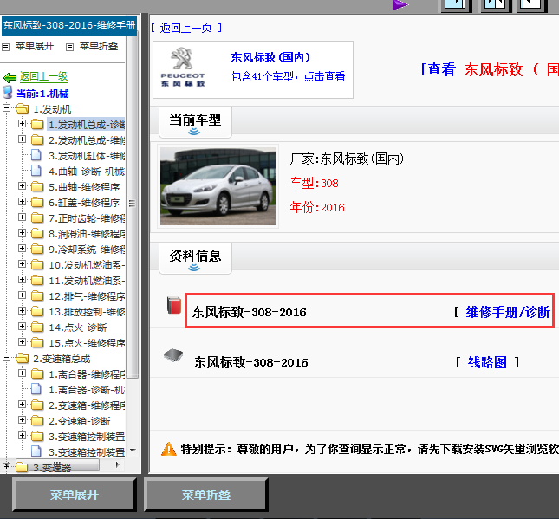Click the 车型:308 red text
The height and width of the screenshot is (519, 559).
pos(314,183)
